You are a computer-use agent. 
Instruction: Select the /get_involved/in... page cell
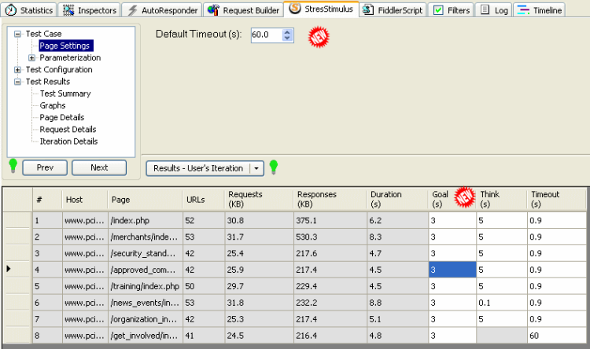click(x=146, y=336)
